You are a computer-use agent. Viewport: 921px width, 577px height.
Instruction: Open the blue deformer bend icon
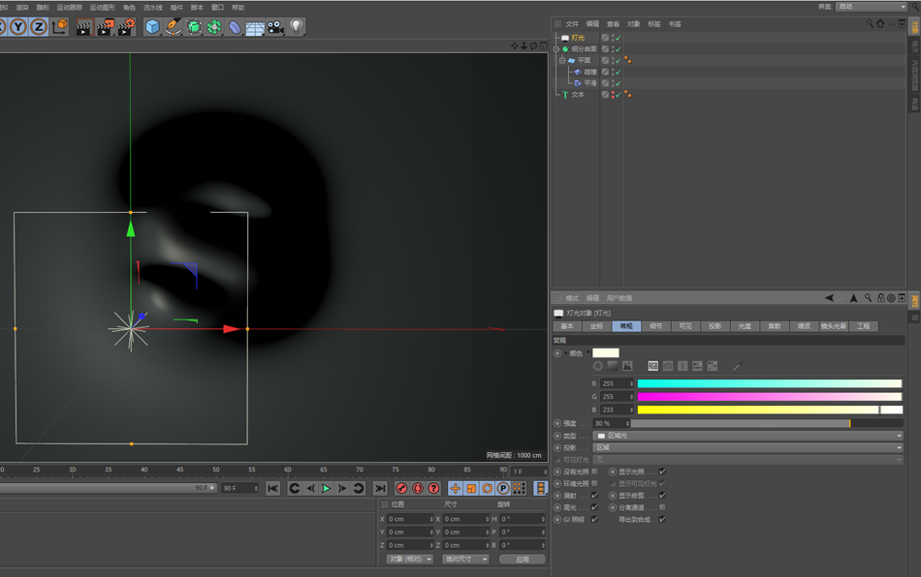point(235,27)
